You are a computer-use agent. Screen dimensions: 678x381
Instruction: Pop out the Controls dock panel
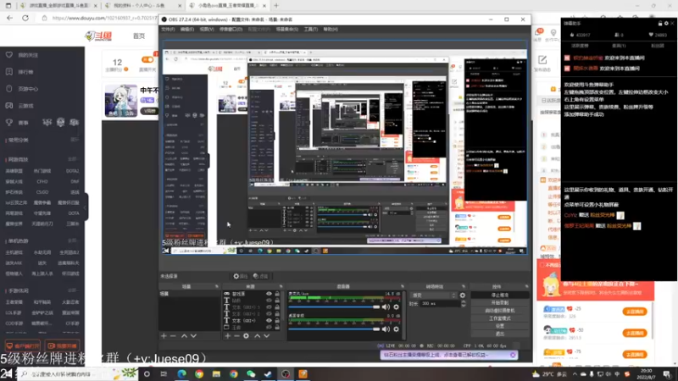coord(526,286)
